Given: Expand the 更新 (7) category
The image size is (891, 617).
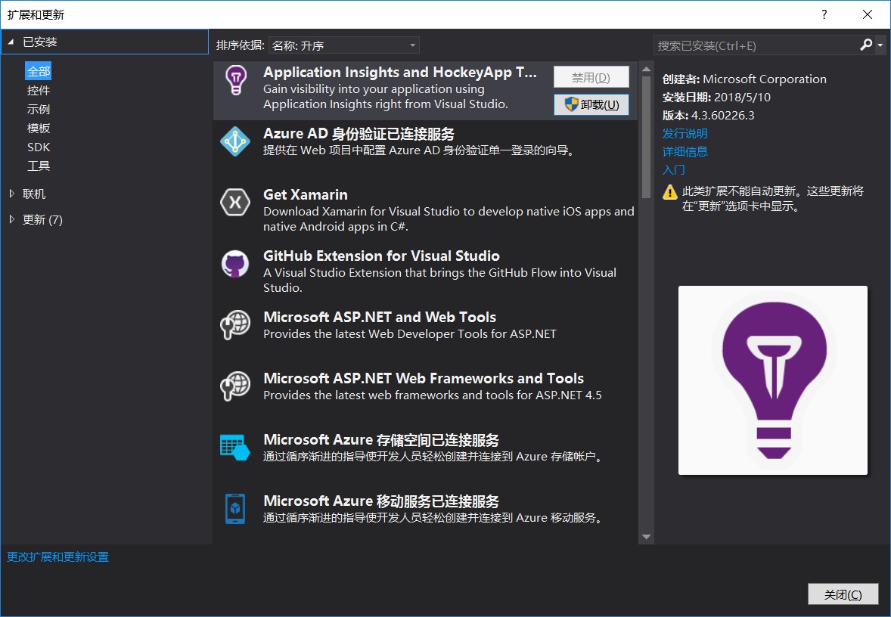Looking at the screenshot, I should click(12, 219).
